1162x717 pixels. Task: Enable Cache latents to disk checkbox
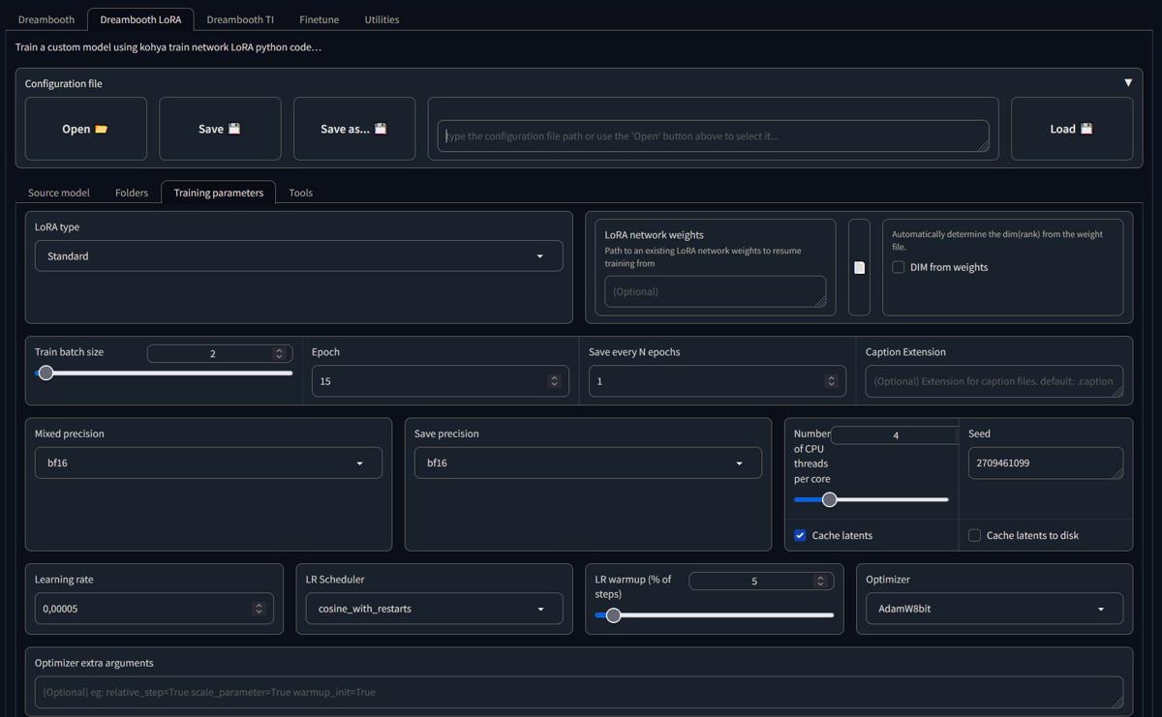(974, 535)
